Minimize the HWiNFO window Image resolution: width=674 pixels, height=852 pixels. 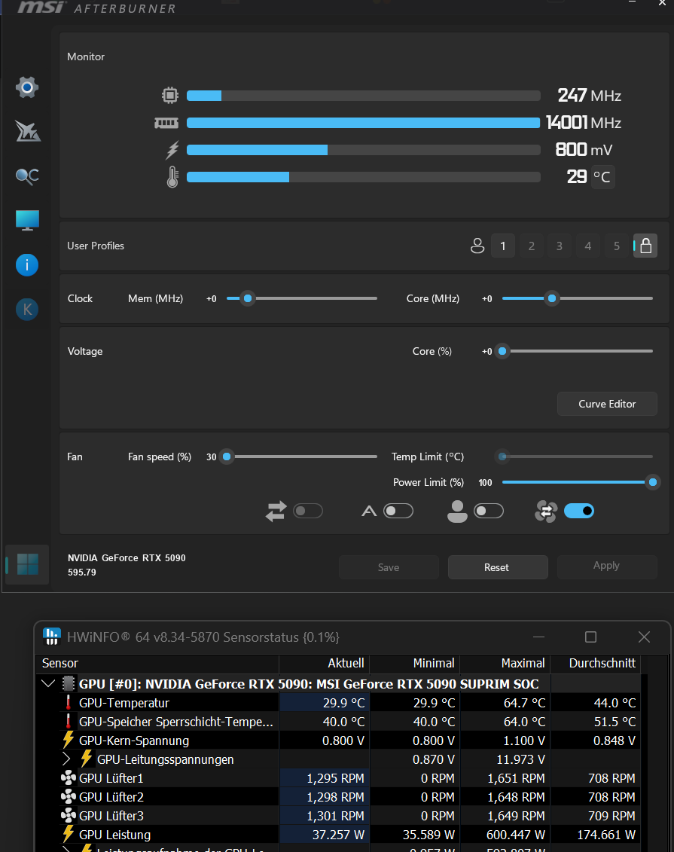[x=538, y=637]
